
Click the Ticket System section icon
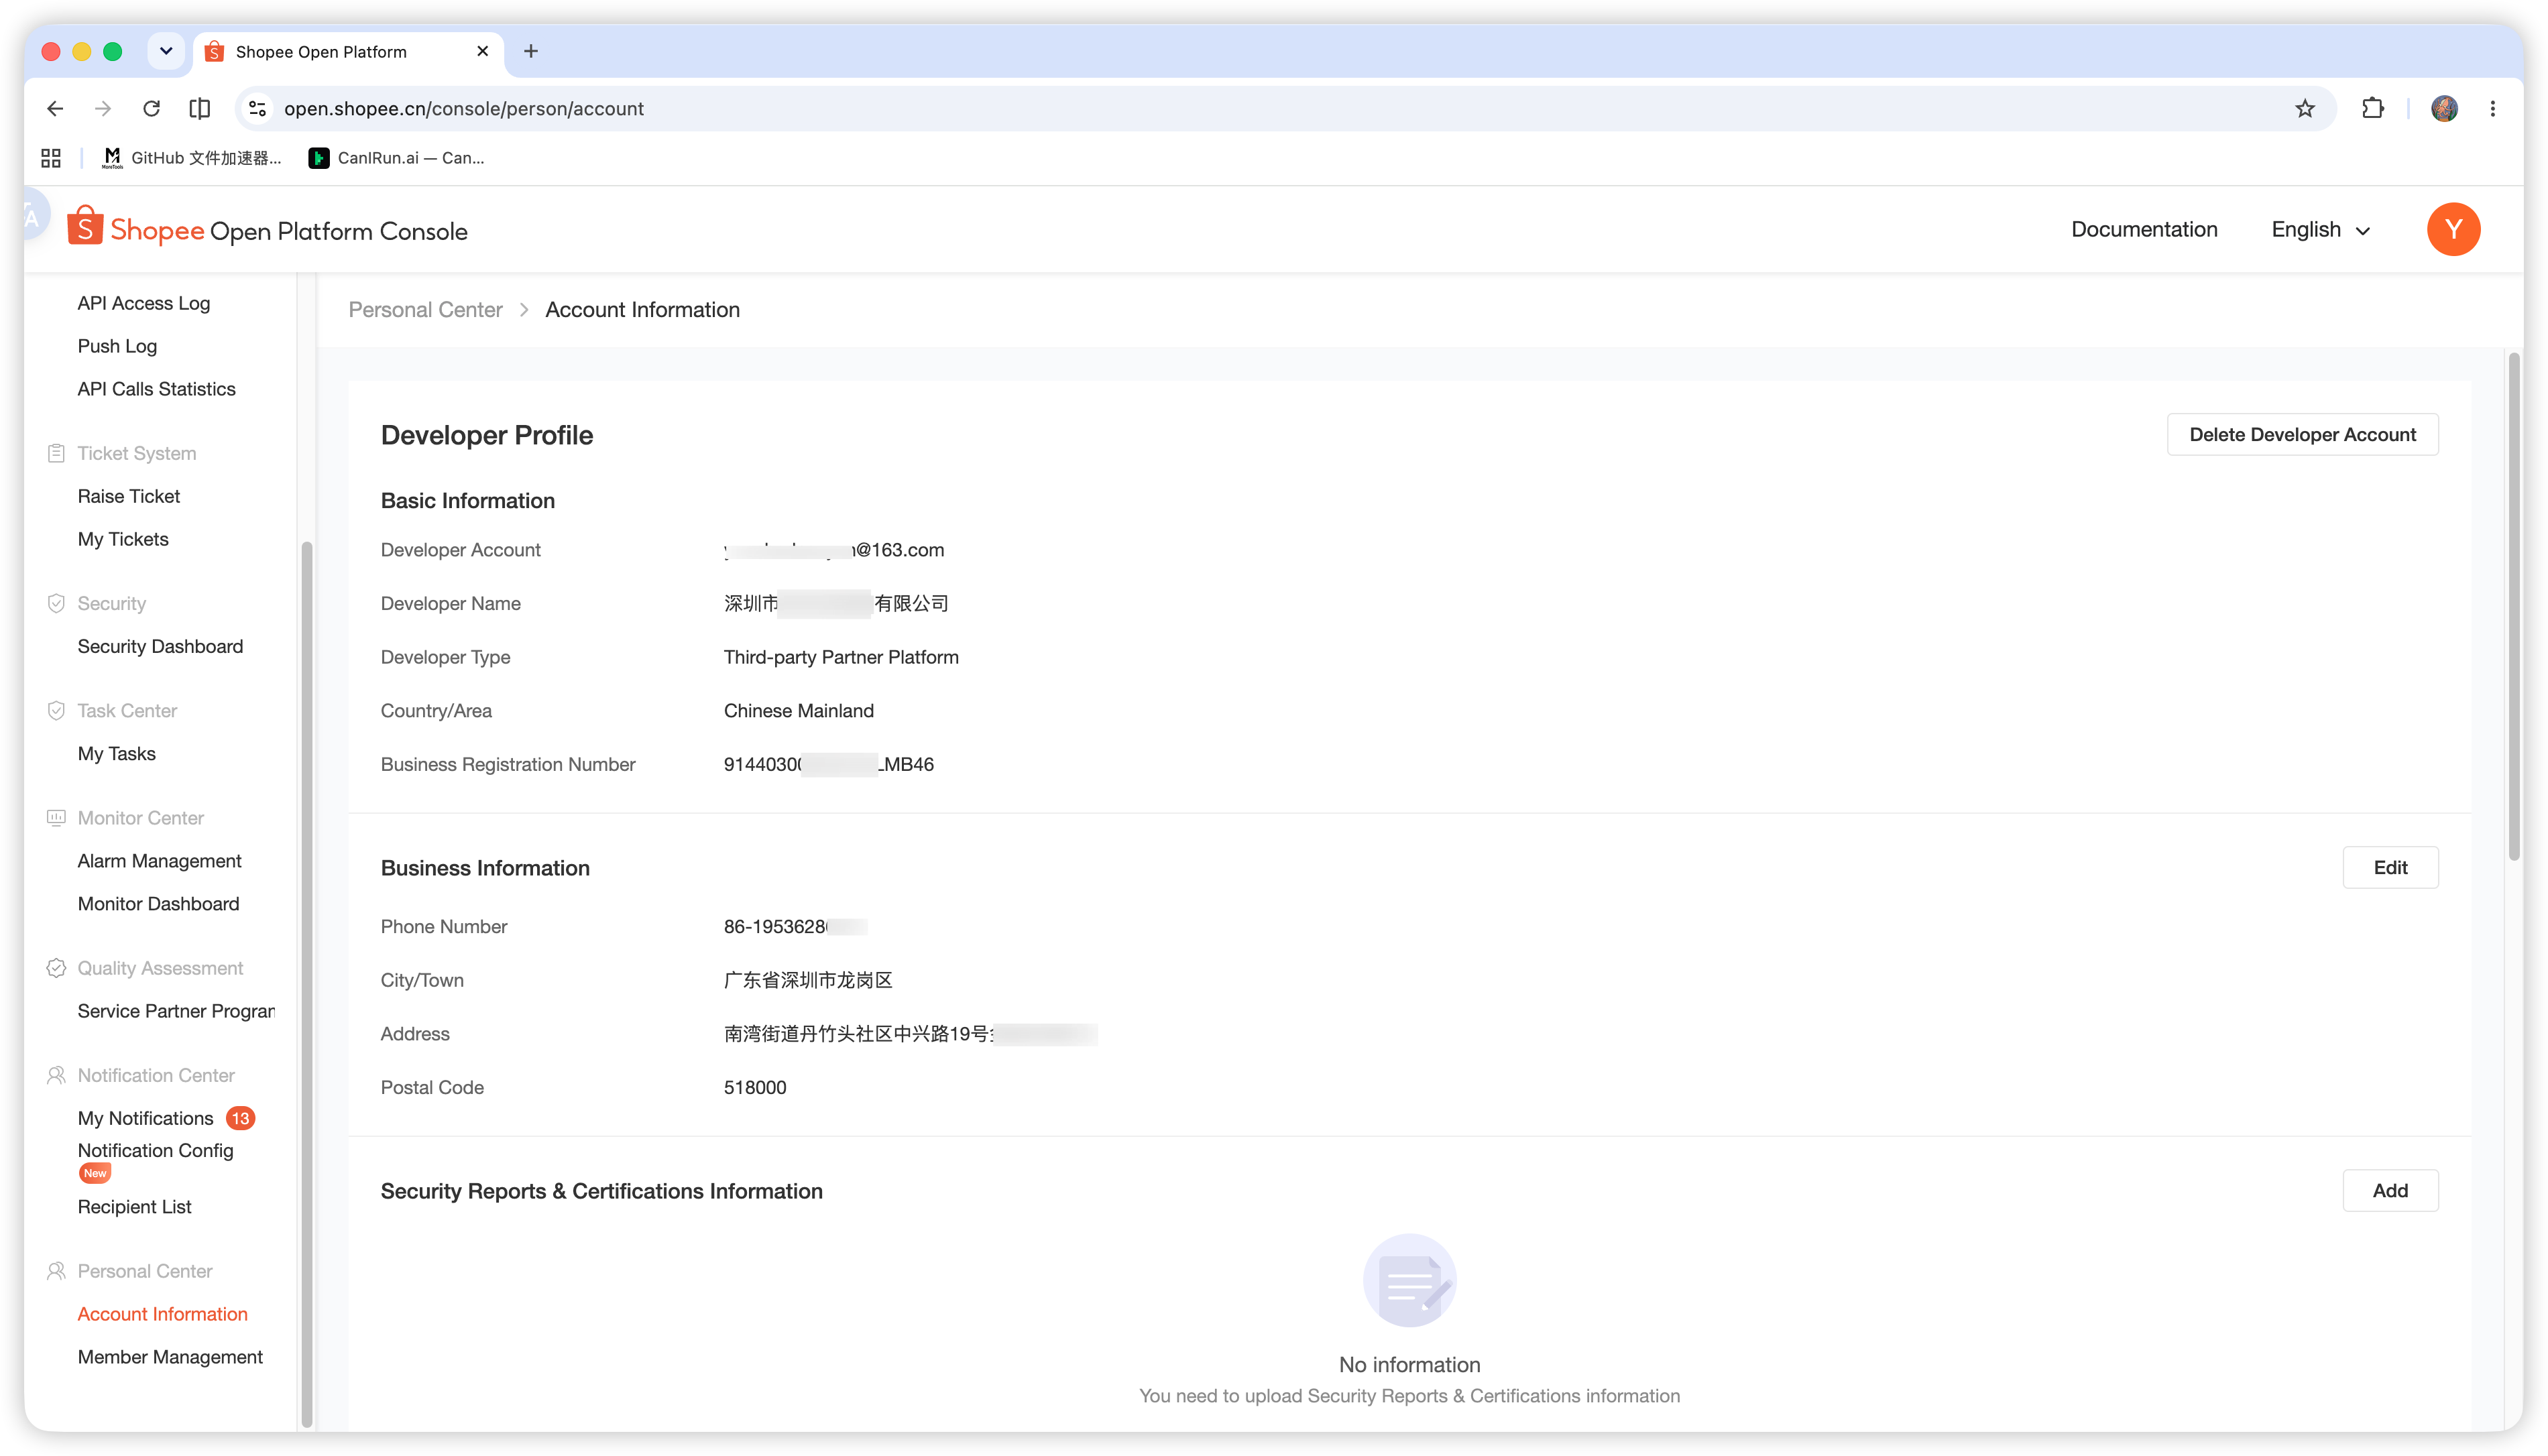[x=56, y=453]
